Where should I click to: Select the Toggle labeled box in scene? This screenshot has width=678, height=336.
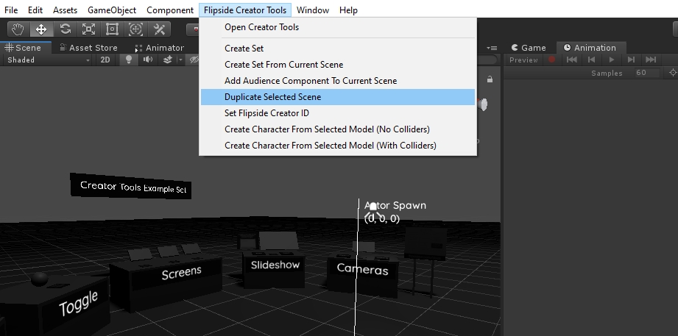(55, 305)
